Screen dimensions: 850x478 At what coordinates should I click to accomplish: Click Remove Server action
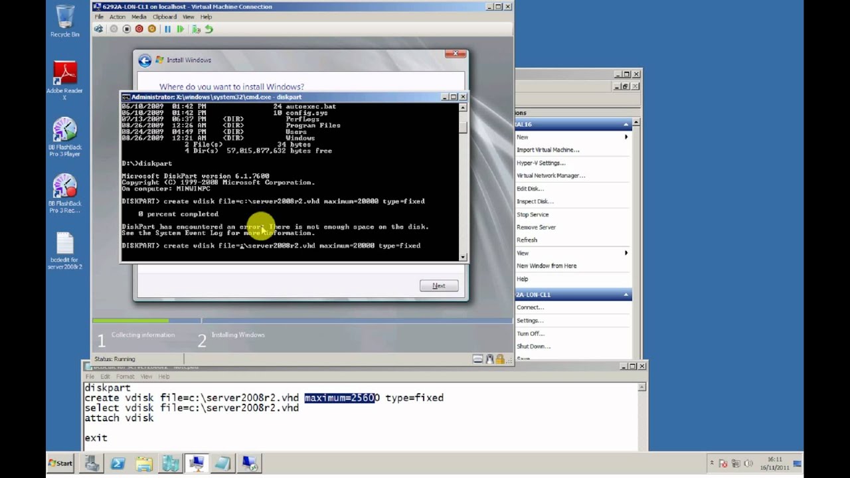pos(536,227)
